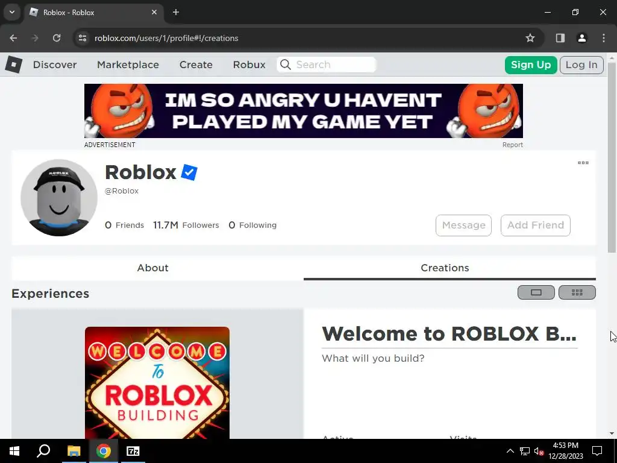Click the address bar URL

[166, 38]
